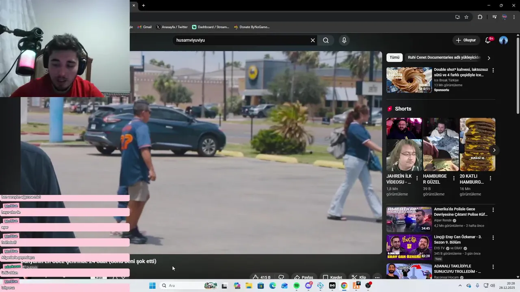The height and width of the screenshot is (292, 520).
Task: Open the Chrome three-dot menu
Action: [x=514, y=17]
